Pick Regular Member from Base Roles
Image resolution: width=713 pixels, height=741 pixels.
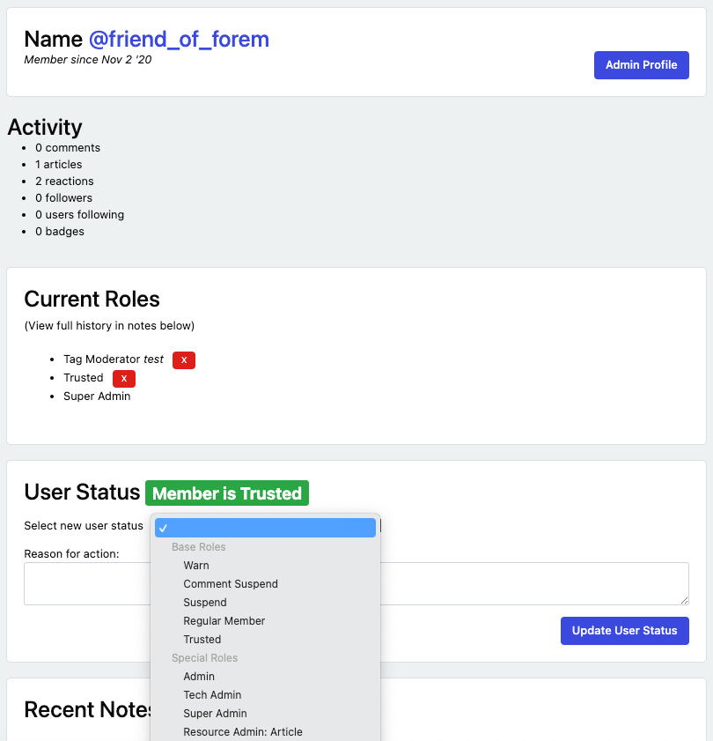224,621
